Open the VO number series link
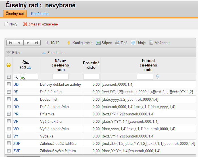Viewport: 198px width, 157px height. [x=16, y=129]
